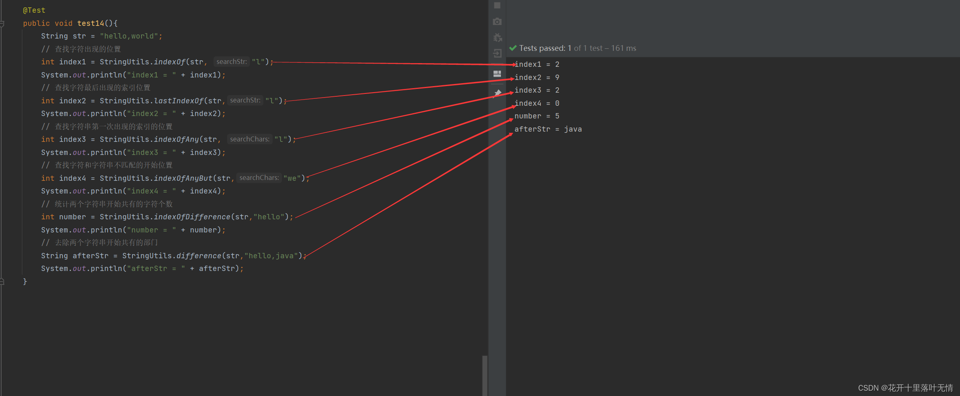Click the indexOfDifference method call
This screenshot has width=960, height=396.
coord(192,217)
